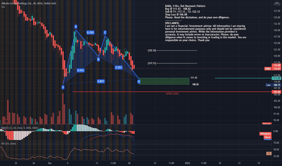This screenshot has width=282, height=166.
Task: Select the A point label of pattern
Action: [x=76, y=27]
